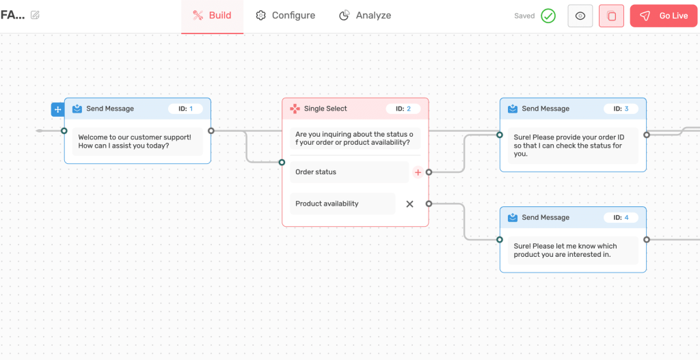
Task: Click the ID 2 badge on Single Select
Action: tap(403, 109)
